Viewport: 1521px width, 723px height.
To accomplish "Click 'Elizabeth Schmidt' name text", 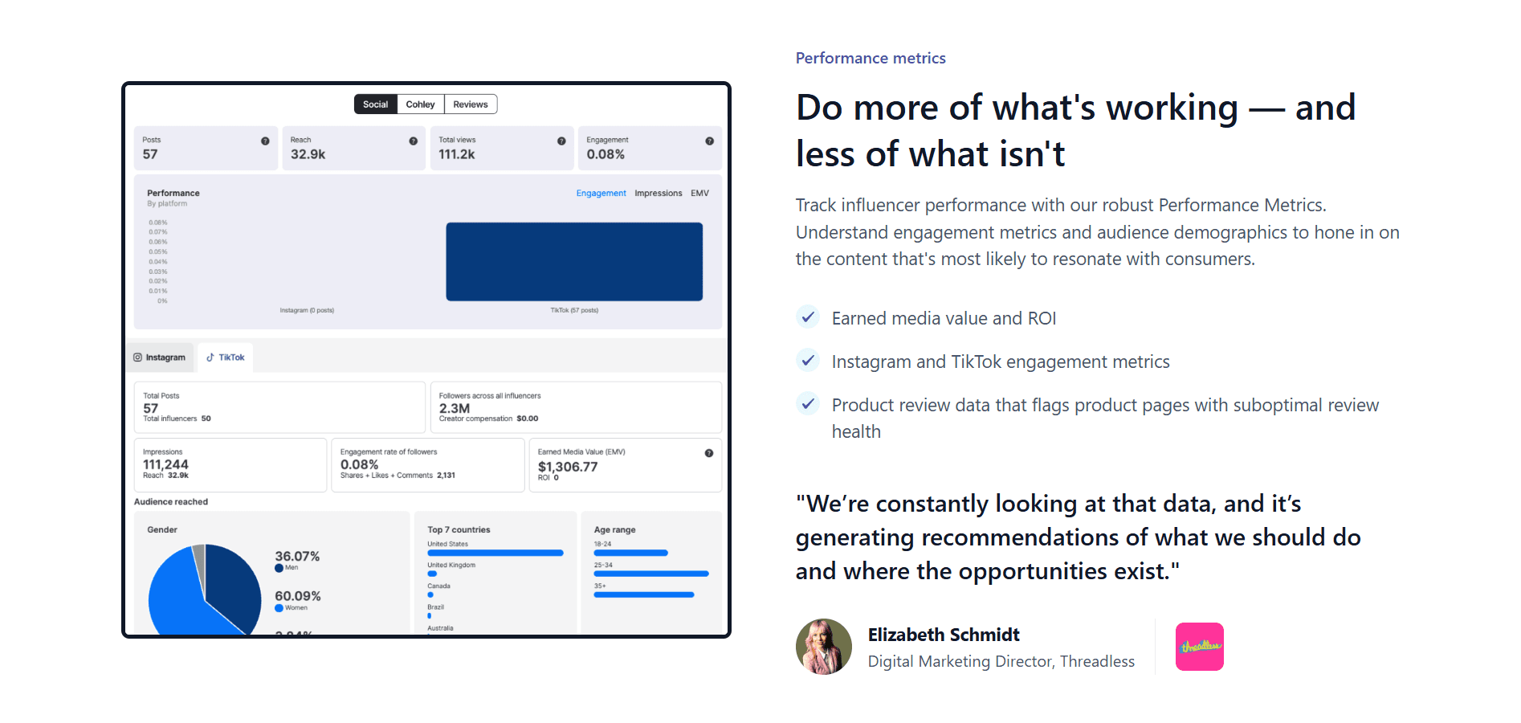I will click(944, 635).
